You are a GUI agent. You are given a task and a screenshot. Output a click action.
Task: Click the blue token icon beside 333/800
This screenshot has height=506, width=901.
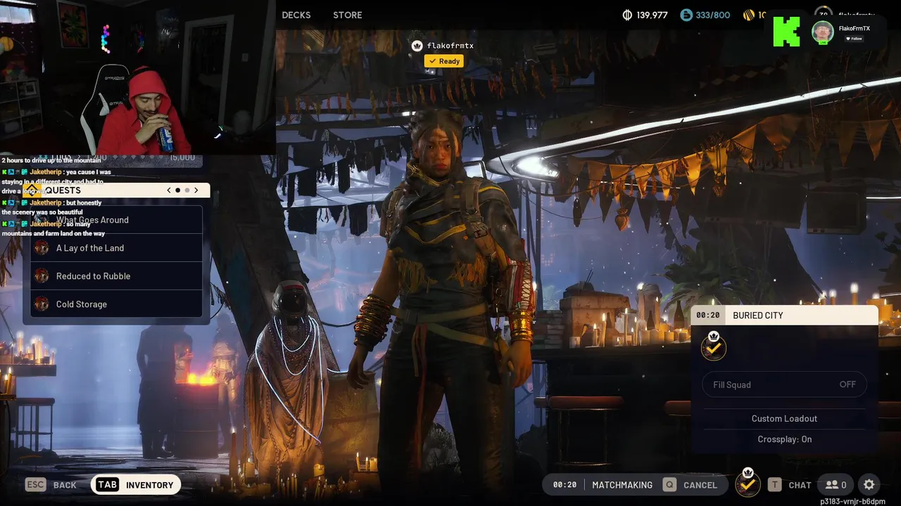click(x=686, y=15)
